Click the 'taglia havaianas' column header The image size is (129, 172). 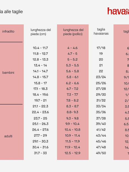101,31
